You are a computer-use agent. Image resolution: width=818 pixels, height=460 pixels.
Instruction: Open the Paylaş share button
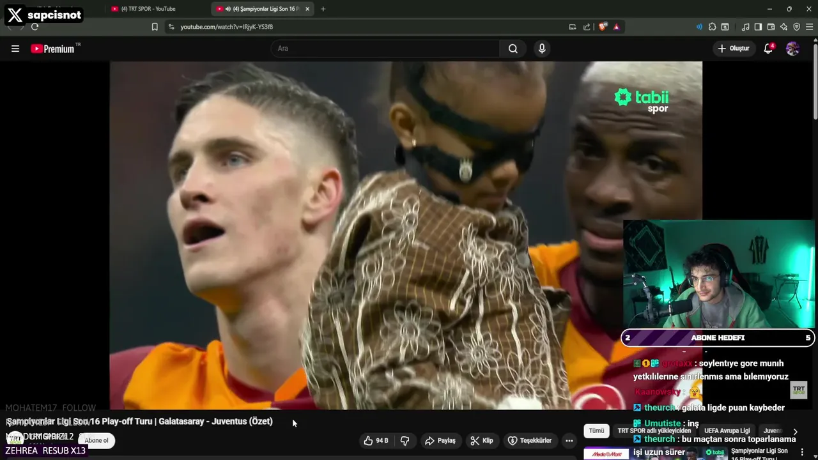440,441
